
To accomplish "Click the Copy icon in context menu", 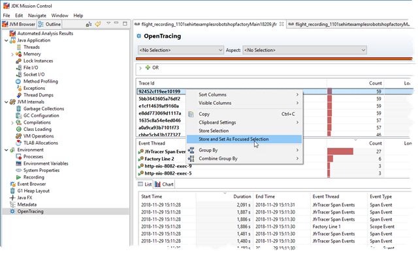I will pyautogui.click(x=191, y=114).
